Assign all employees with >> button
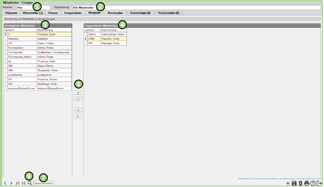The width and height of the screenshot is (324, 187). tap(78, 99)
